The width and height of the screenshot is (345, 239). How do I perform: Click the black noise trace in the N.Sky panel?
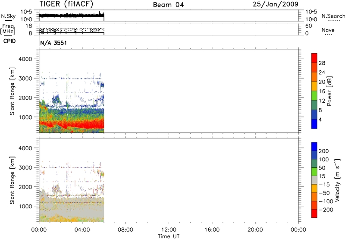click(72, 16)
